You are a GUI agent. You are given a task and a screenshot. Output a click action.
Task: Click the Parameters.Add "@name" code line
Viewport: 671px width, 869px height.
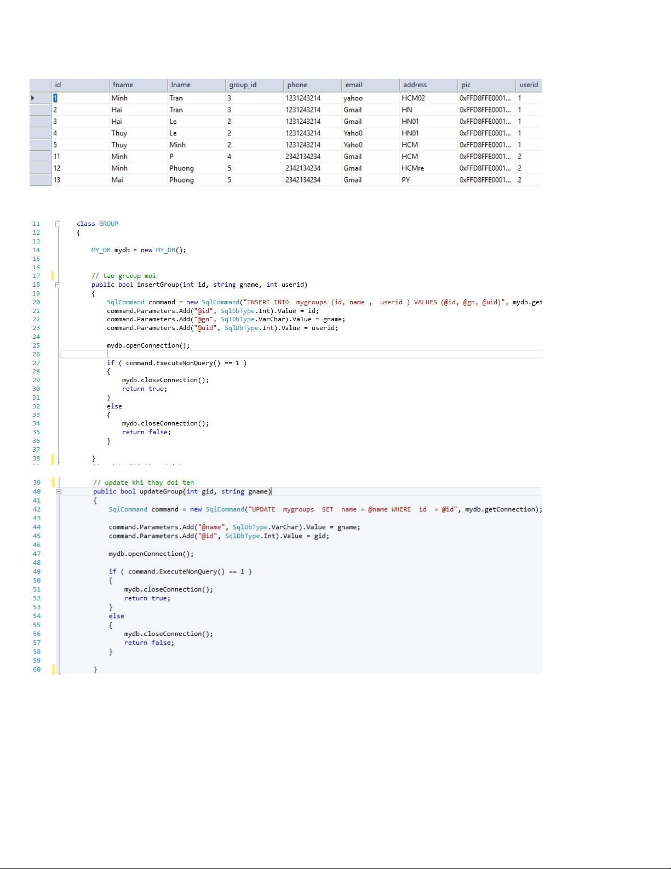234,527
